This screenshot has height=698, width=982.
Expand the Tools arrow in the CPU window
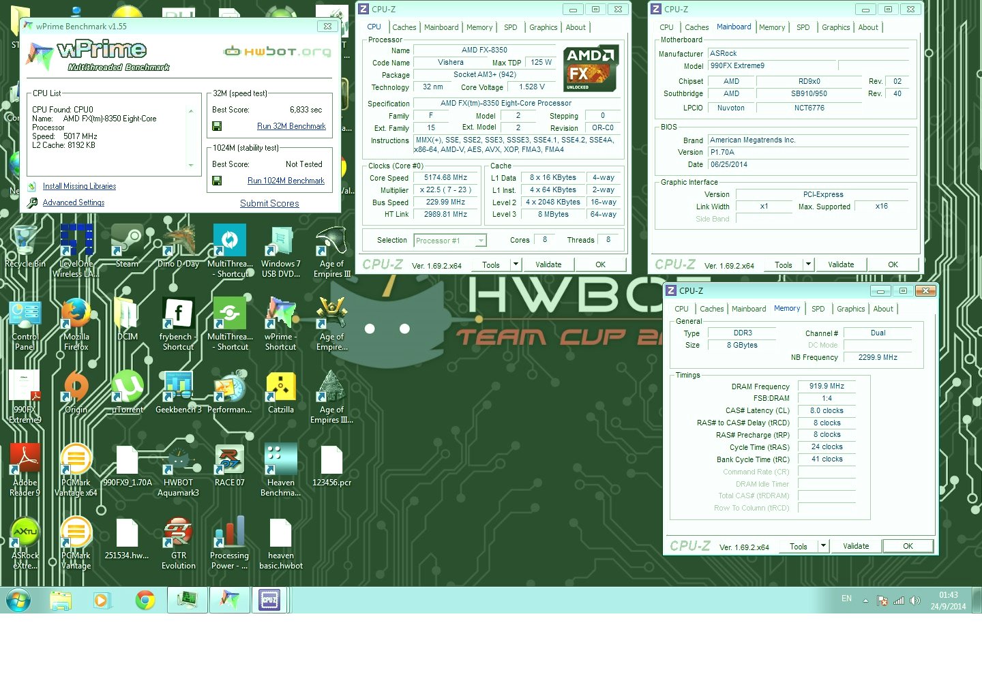[x=516, y=264]
